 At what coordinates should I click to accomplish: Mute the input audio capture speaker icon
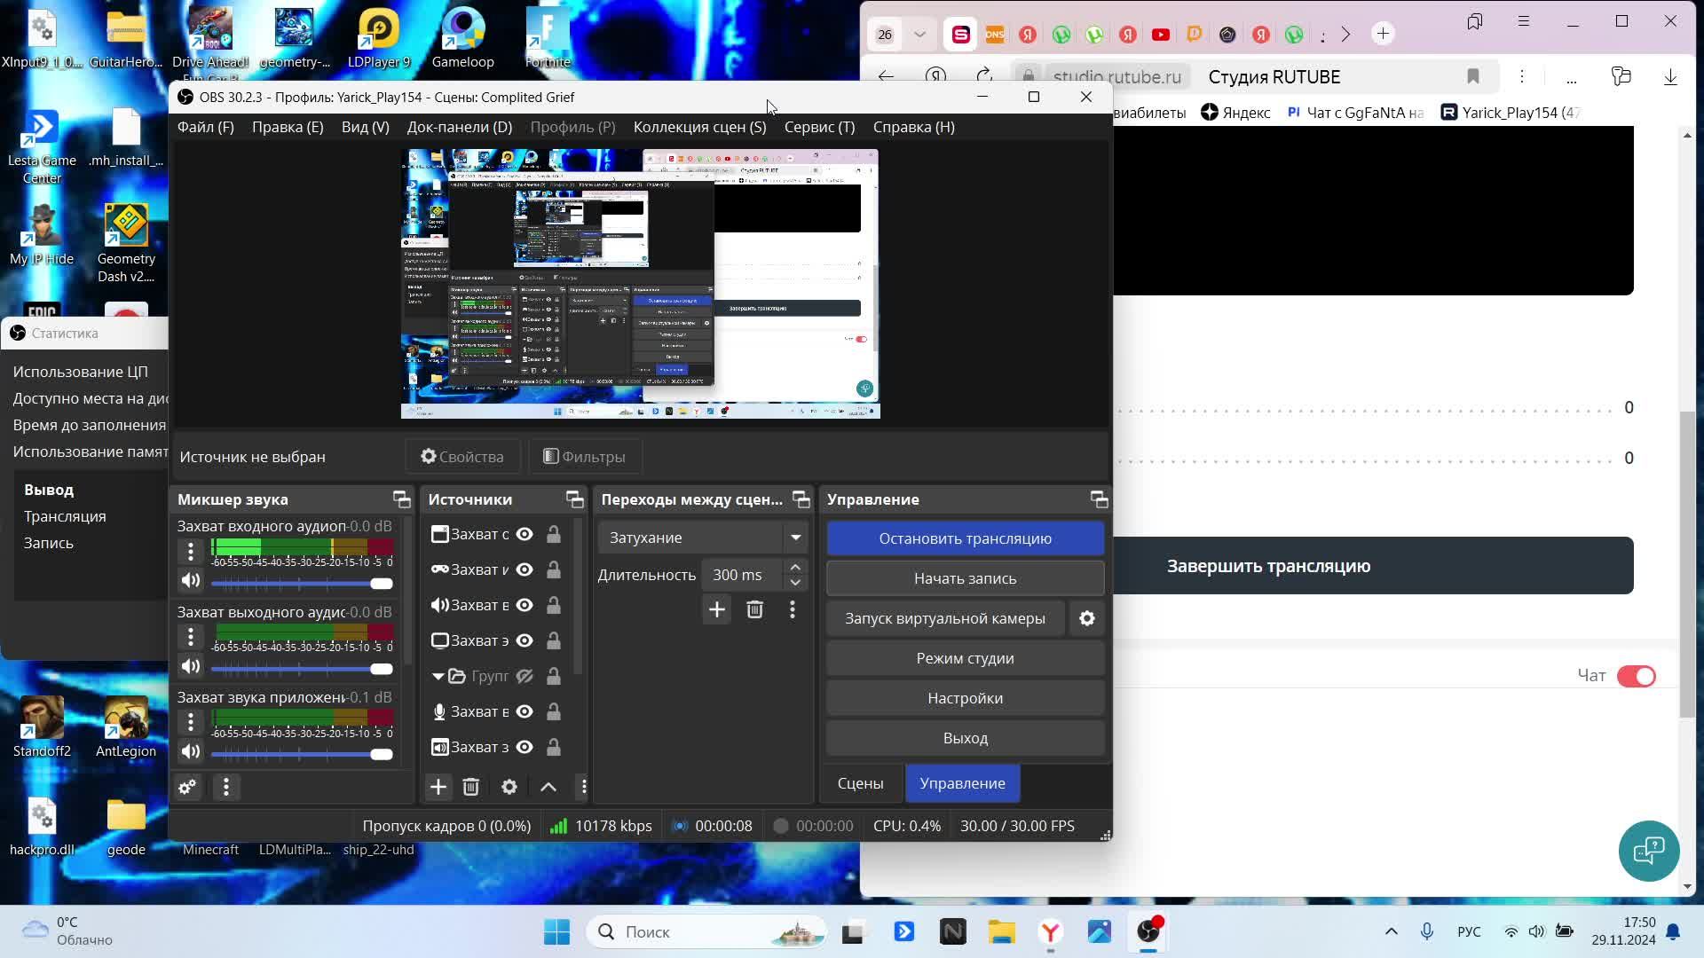click(191, 581)
